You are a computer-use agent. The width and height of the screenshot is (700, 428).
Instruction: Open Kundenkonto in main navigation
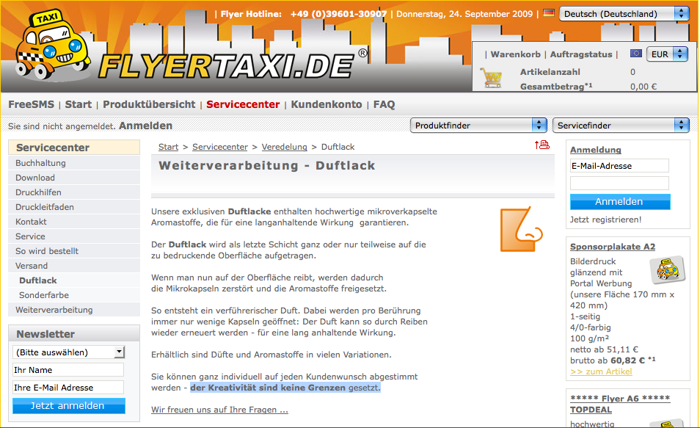click(x=327, y=104)
